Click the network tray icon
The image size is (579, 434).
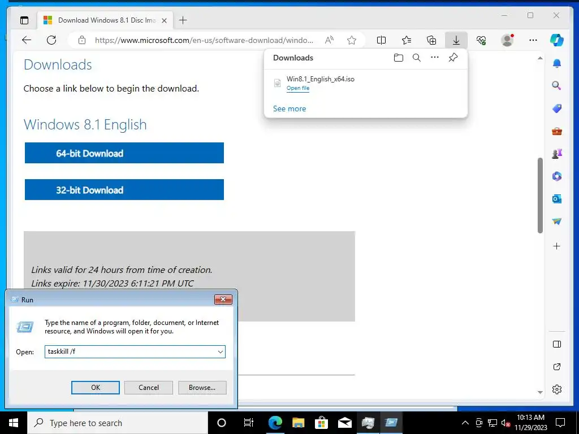tap(492, 423)
